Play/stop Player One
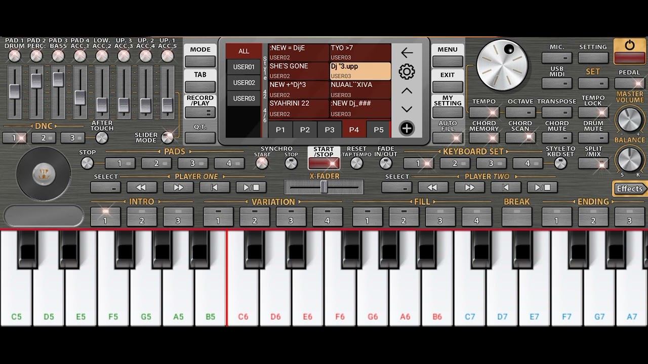The width and height of the screenshot is (648, 364). click(x=251, y=188)
